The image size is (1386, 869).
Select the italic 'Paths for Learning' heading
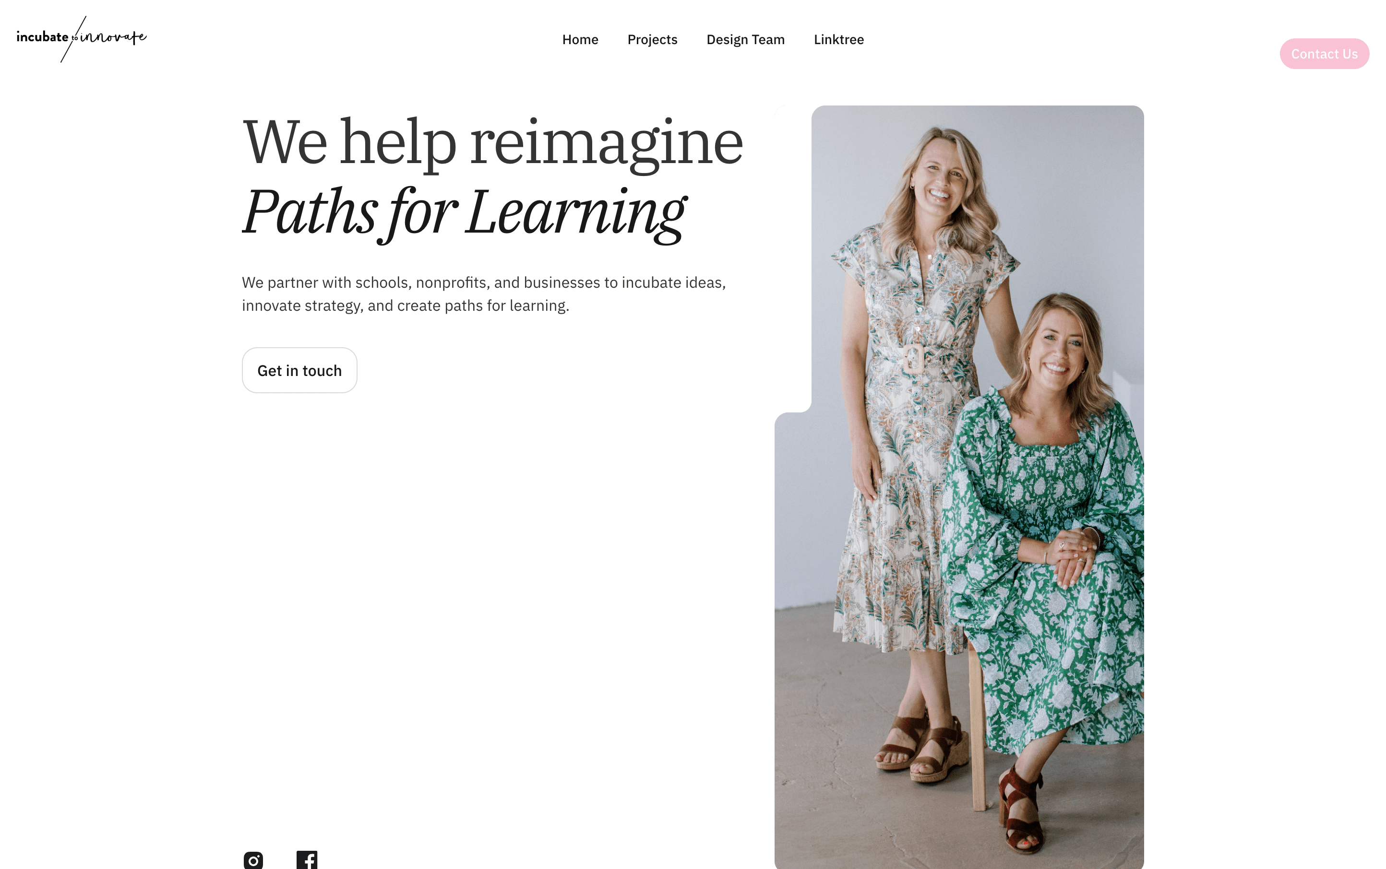(x=464, y=212)
